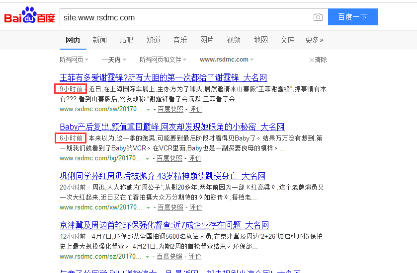The height and width of the screenshot is (273, 417).
Task: Open 百度快照 for 京津冀 result
Action: 169,257
